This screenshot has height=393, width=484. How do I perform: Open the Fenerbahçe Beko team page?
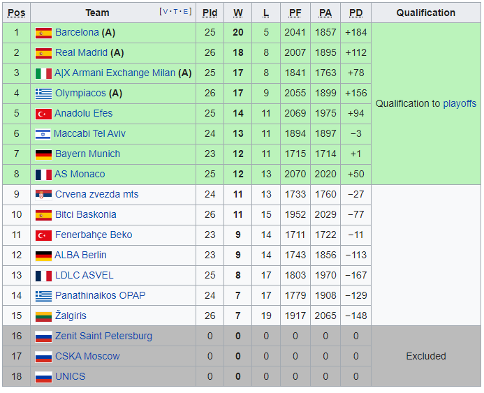[x=94, y=235]
